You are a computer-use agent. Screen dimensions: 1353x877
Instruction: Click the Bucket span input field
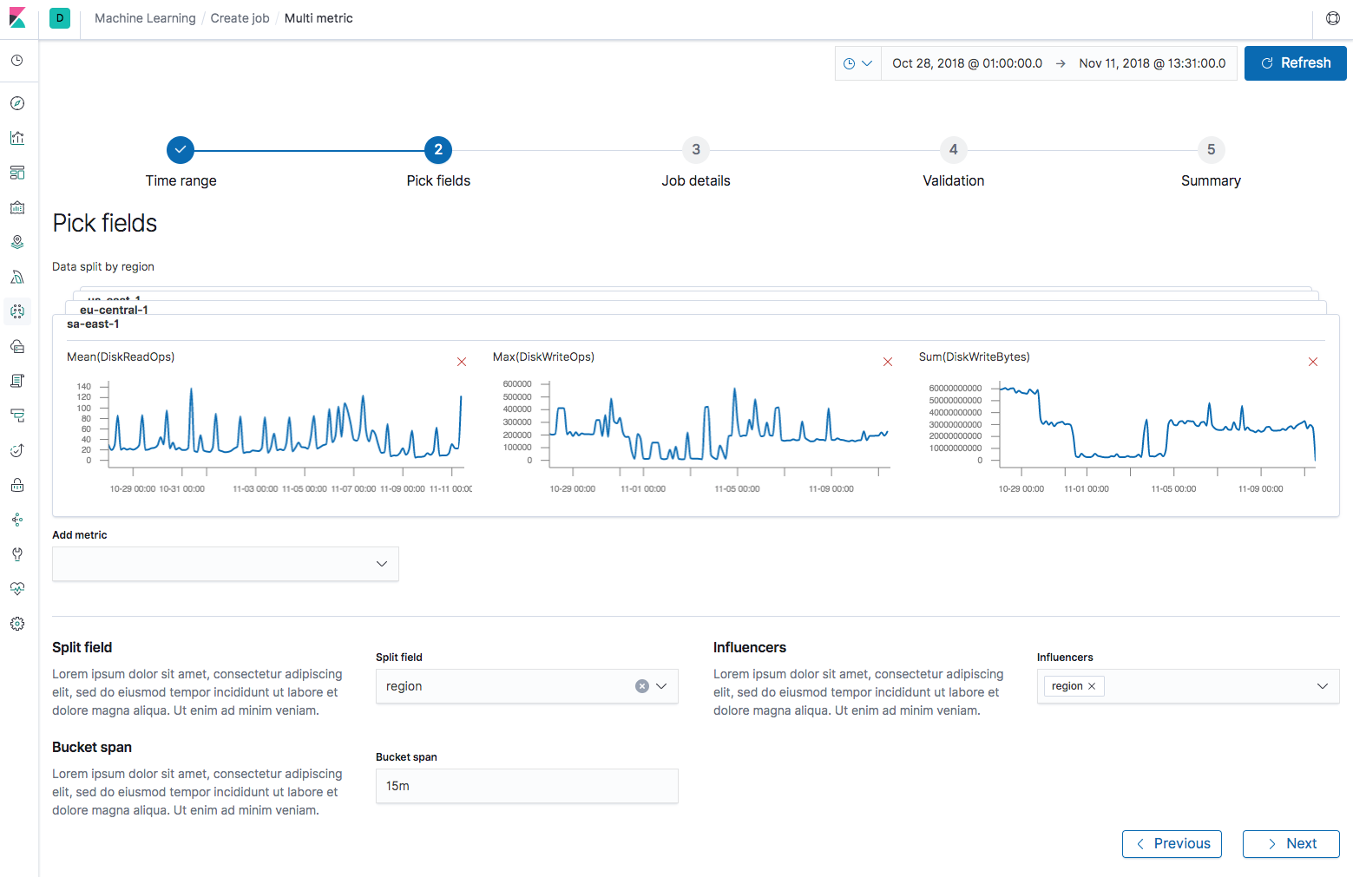point(527,786)
